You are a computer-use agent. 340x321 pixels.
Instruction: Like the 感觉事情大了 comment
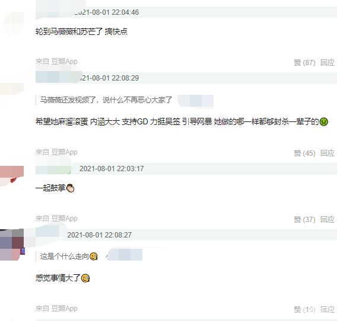(304, 310)
